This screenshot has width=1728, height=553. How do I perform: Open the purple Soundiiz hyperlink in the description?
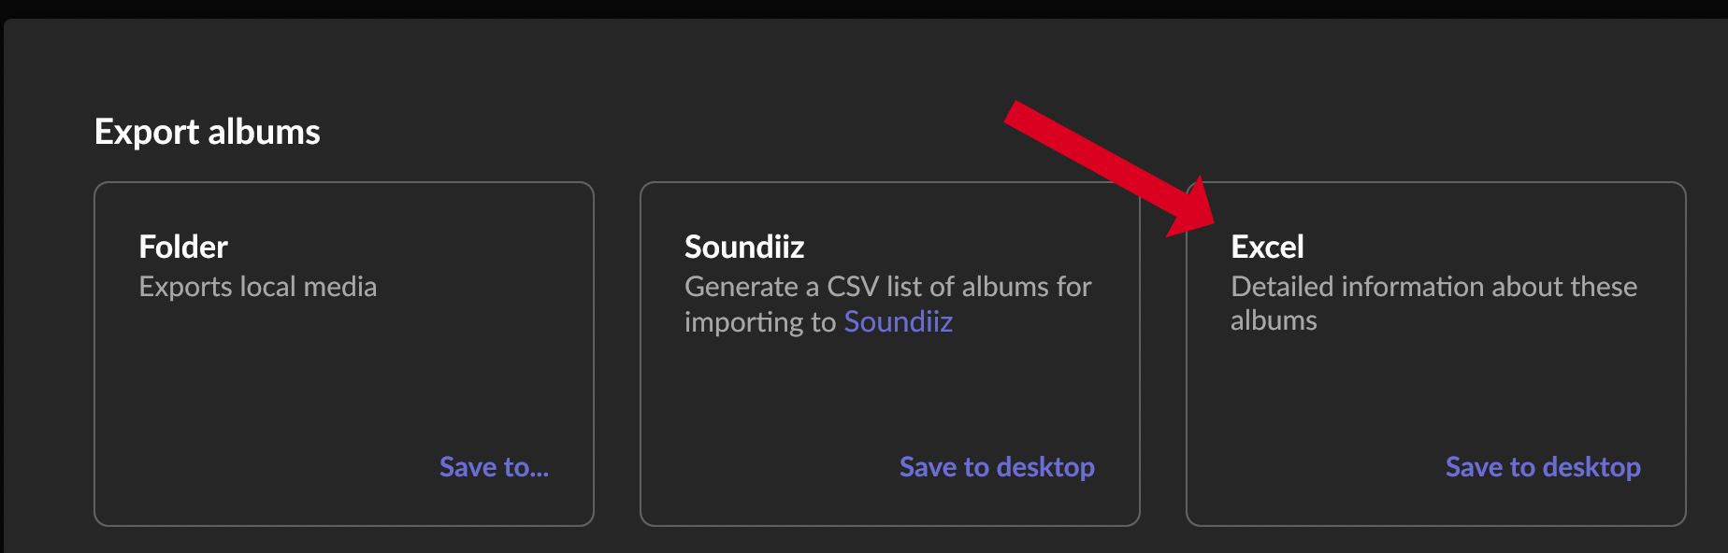[898, 321]
